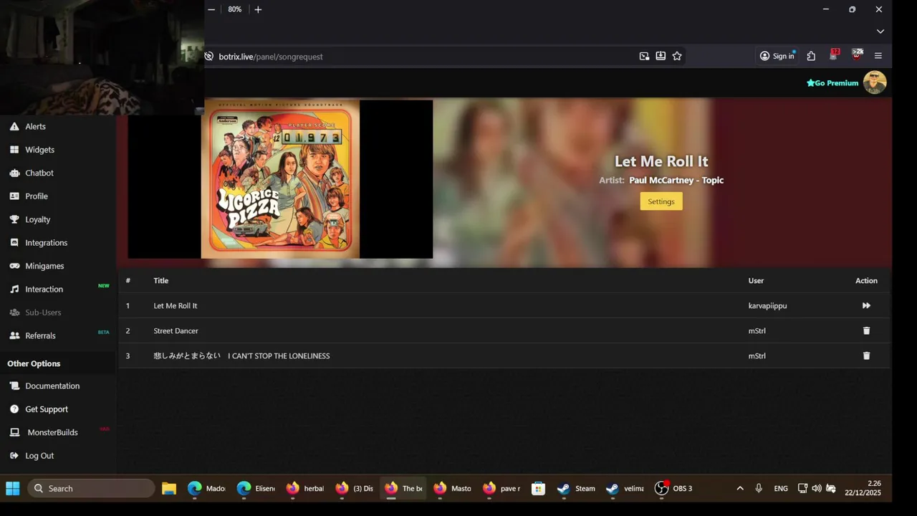Zoom in with the plus button
Viewport: 917px width, 516px height.
[x=258, y=9]
